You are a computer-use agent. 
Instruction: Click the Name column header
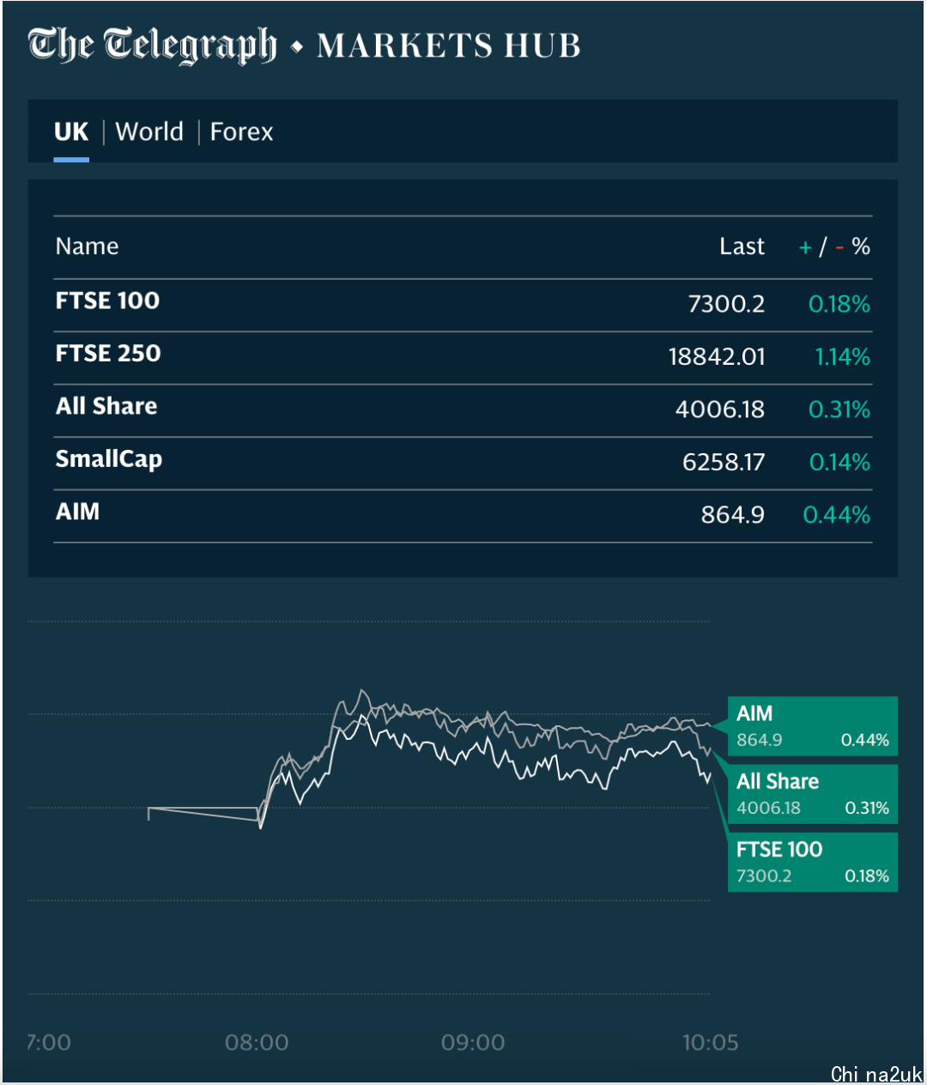(87, 246)
